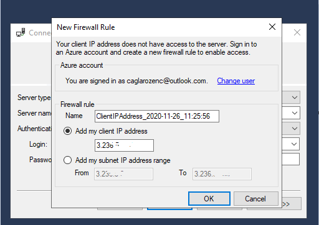
Task: Click the signed-in Outlook email text
Action: tap(166, 81)
